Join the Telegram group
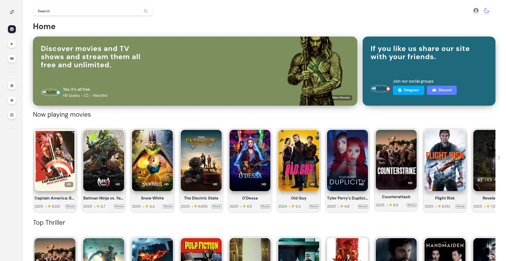 coord(408,90)
